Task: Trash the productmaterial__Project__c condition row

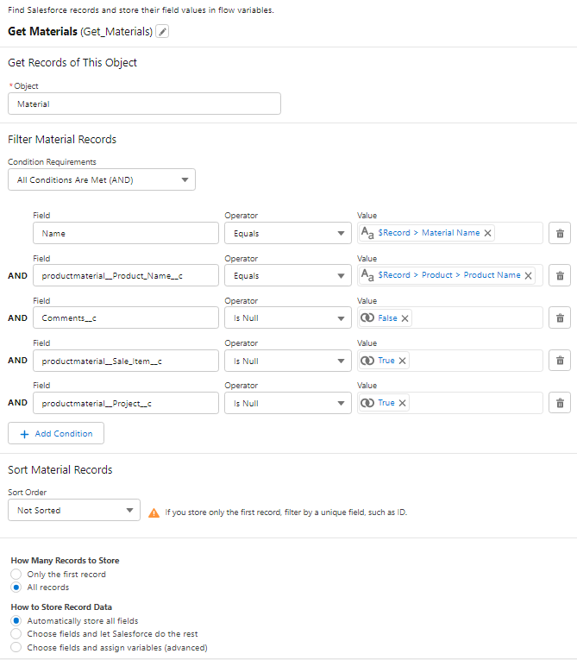Action: 560,403
